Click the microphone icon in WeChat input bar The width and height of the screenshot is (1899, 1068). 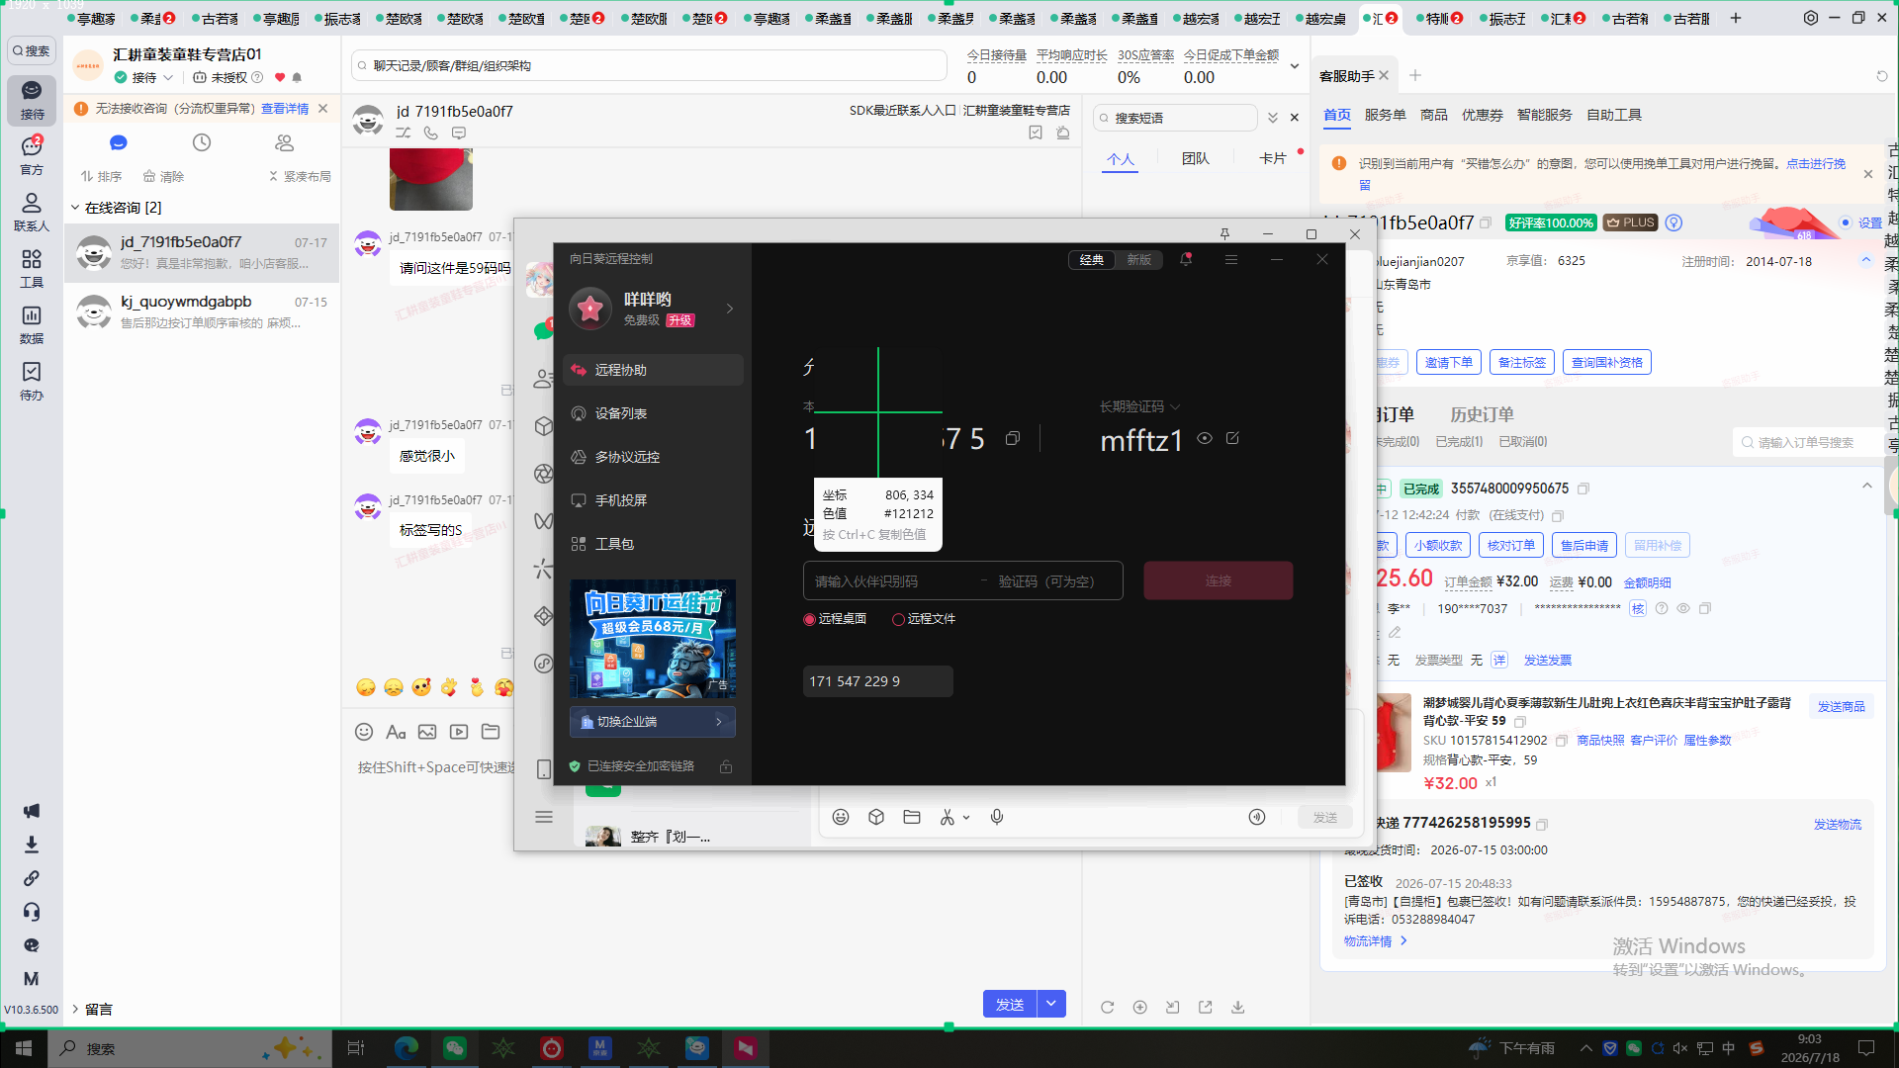pyautogui.click(x=997, y=817)
